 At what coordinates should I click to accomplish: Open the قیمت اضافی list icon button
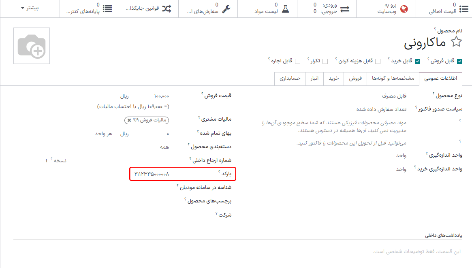[463, 9]
